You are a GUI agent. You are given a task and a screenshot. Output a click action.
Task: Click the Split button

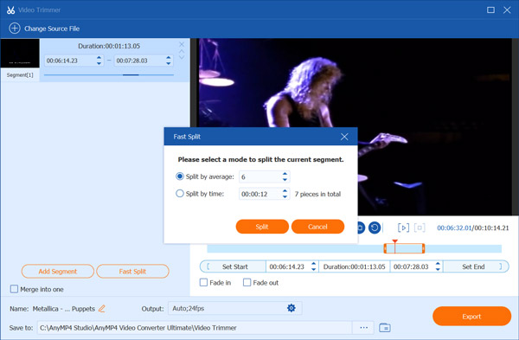point(262,227)
